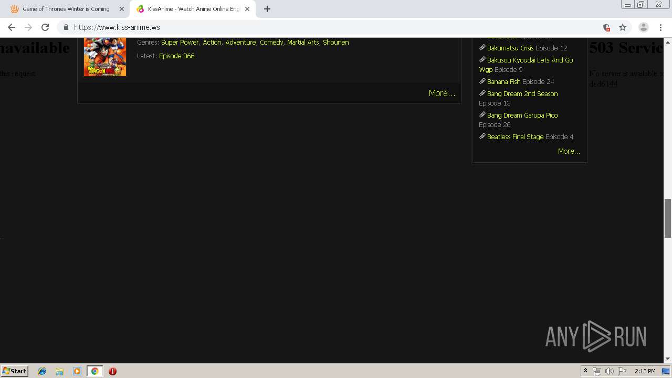Open the file explorer taskbar icon

click(x=59, y=371)
